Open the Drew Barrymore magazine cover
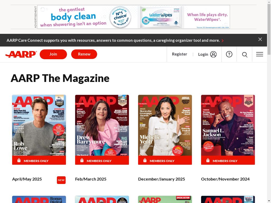The height and width of the screenshot is (203, 271). point(102,125)
